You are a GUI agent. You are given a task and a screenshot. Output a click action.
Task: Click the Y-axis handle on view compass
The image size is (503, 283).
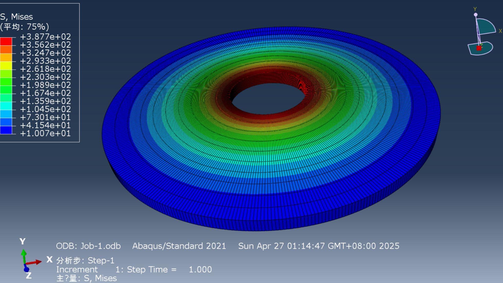point(475,15)
